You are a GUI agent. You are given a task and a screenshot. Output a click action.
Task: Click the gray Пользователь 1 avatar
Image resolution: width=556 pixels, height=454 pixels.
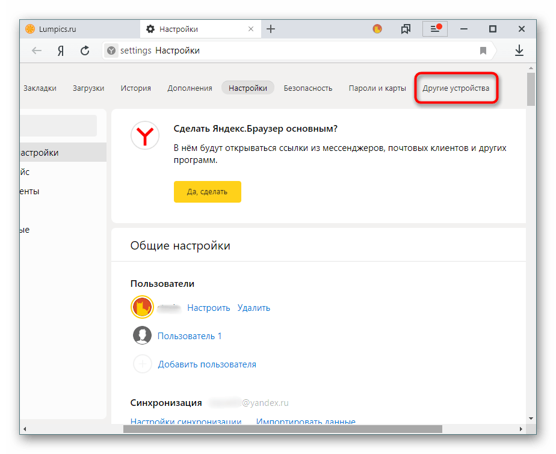[x=142, y=336]
